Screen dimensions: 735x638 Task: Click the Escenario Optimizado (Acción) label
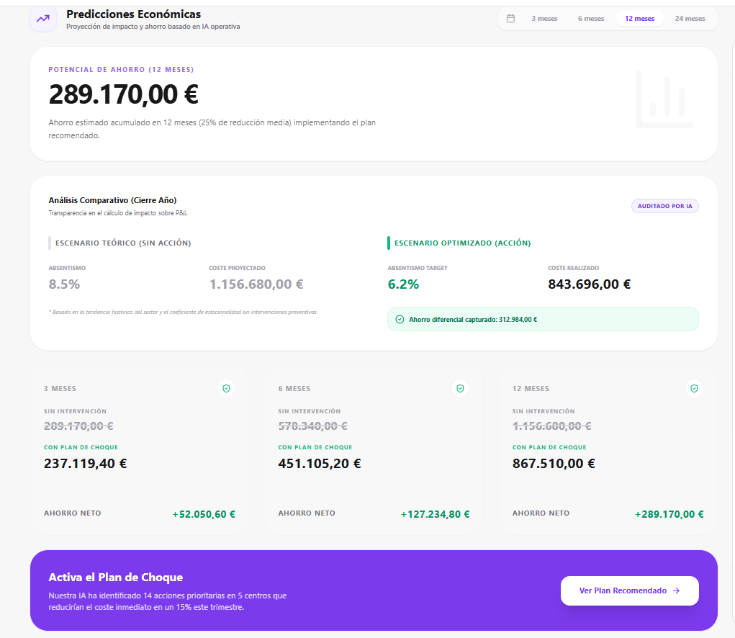(x=462, y=243)
